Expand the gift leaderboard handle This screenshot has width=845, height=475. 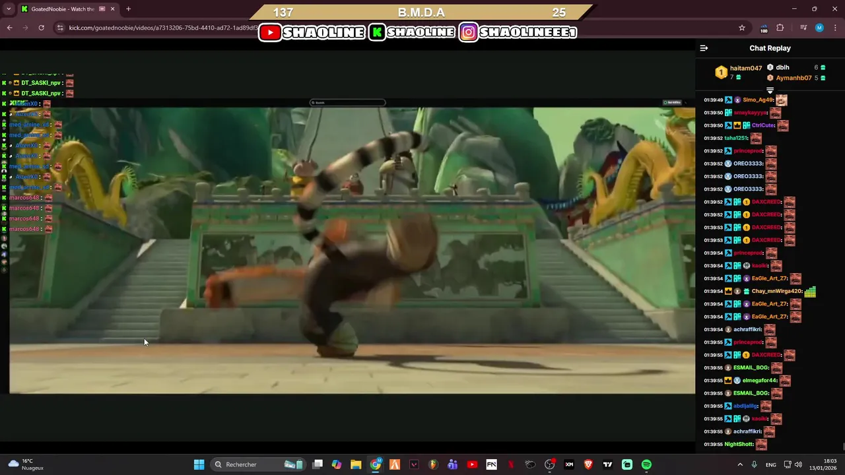coord(770,90)
